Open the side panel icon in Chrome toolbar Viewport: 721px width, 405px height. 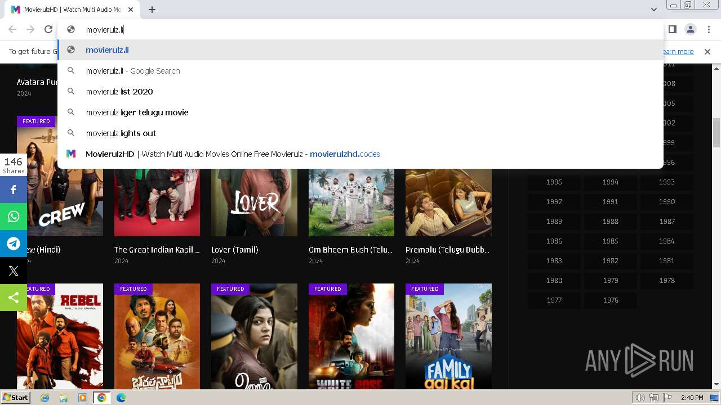(x=672, y=29)
